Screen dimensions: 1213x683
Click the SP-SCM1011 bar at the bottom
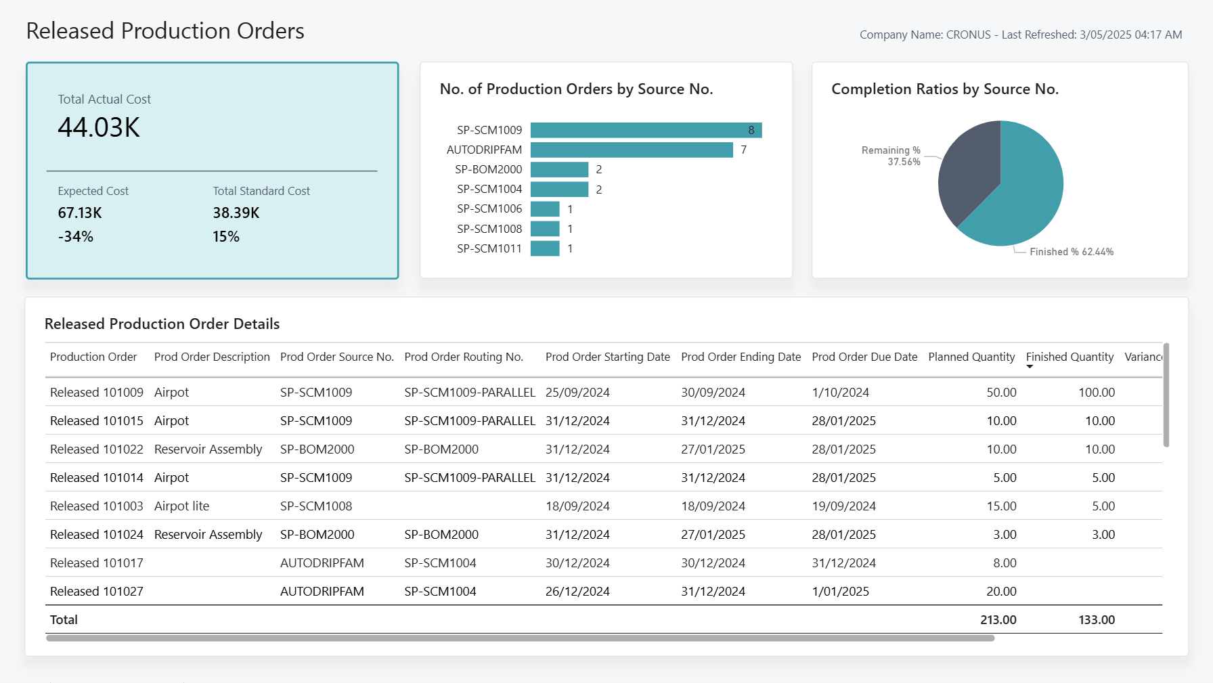click(x=545, y=248)
